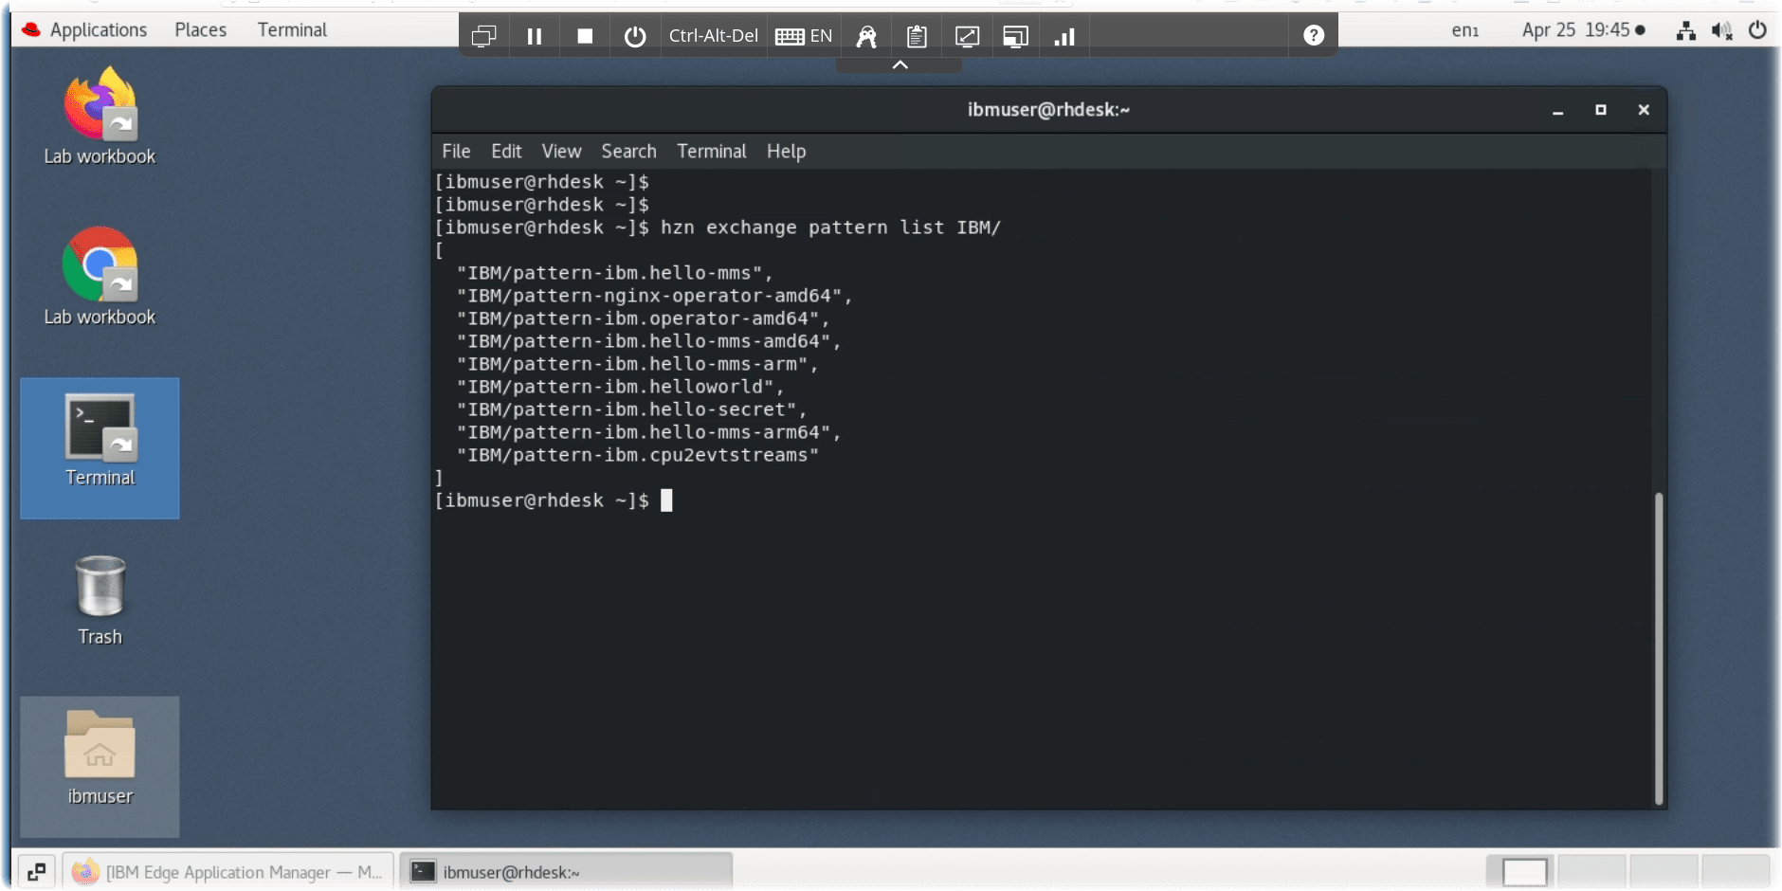Click the power icon in remote toolbar
1782x891 pixels.
click(635, 36)
